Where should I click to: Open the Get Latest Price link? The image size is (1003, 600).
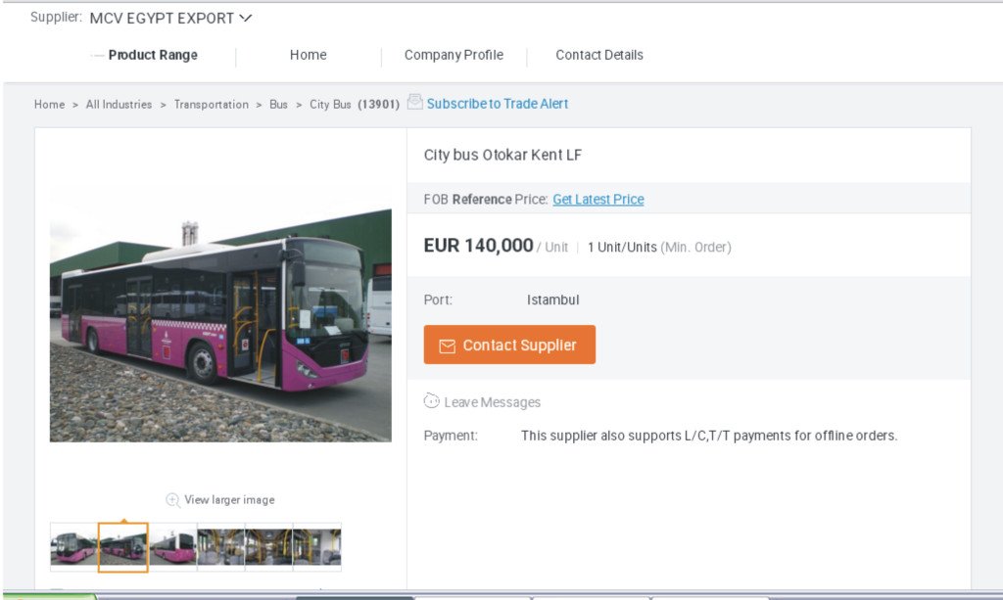(x=597, y=200)
